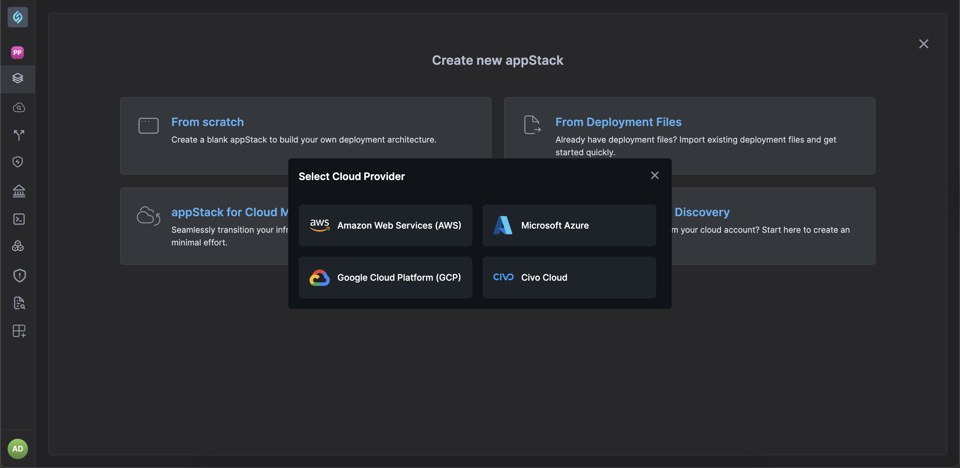Image resolution: width=960 pixels, height=468 pixels.
Task: Click 'Create a blank appStack' description text
Action: click(304, 140)
